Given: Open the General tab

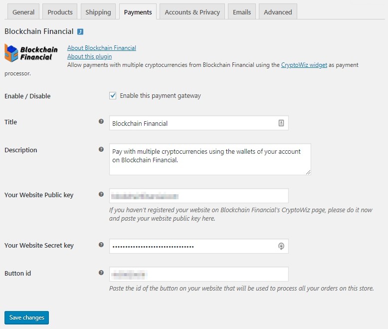Looking at the screenshot, I should (23, 12).
